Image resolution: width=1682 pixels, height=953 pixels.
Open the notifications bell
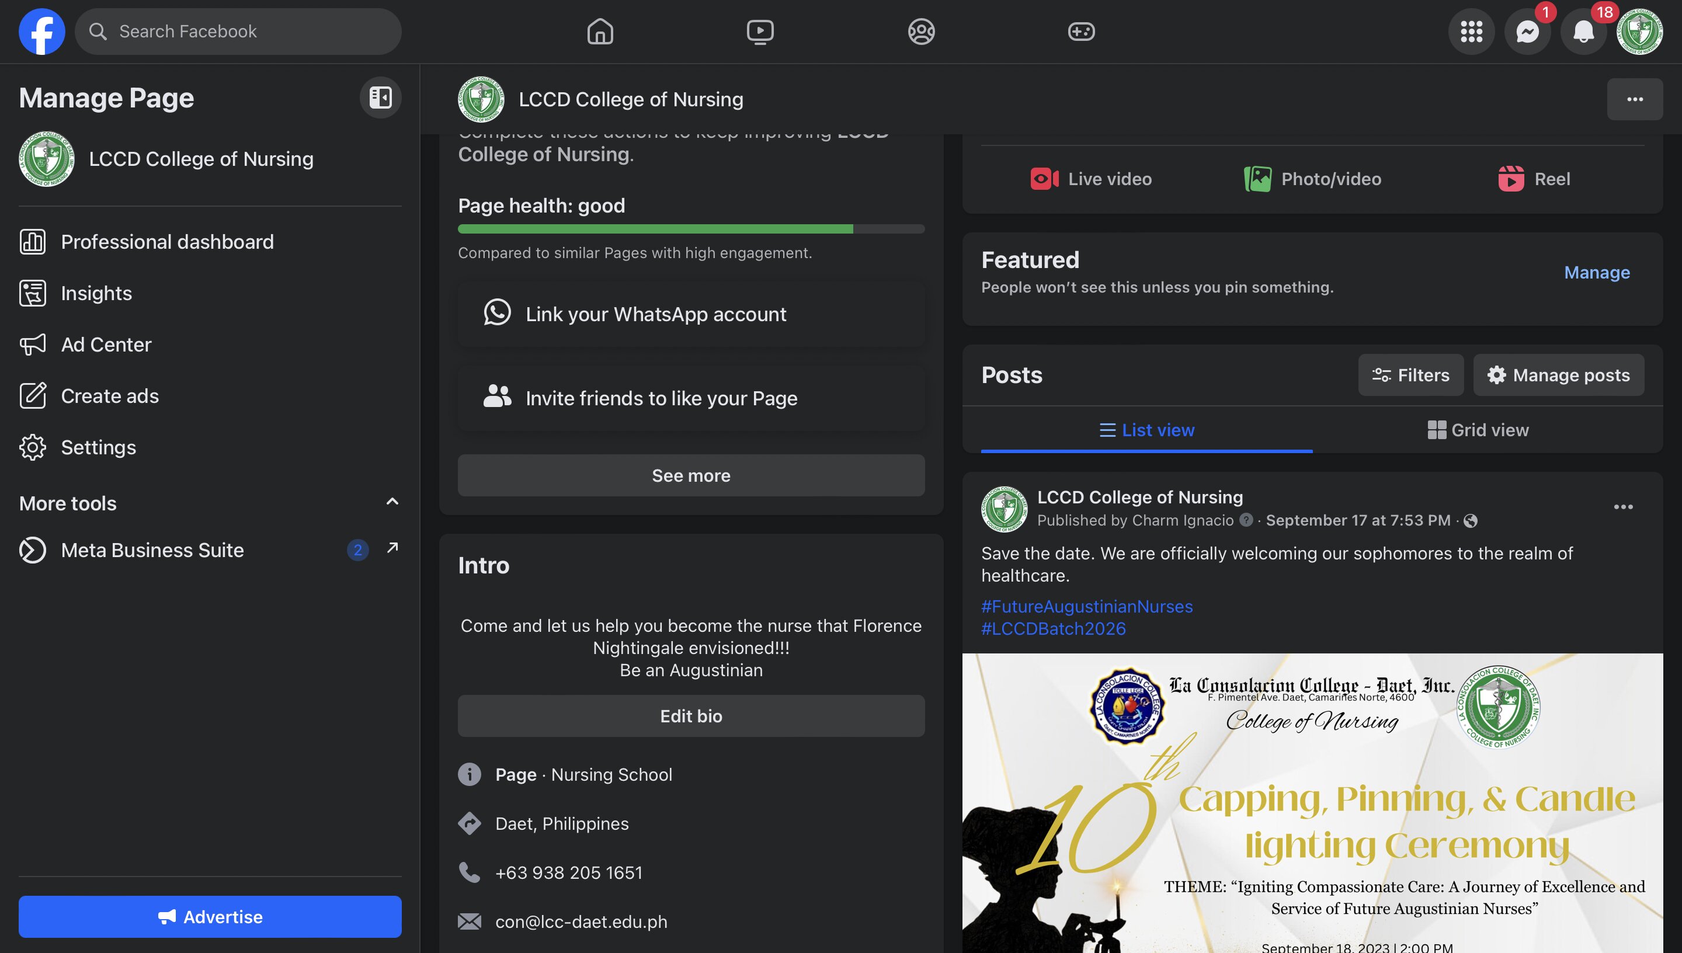click(1583, 31)
